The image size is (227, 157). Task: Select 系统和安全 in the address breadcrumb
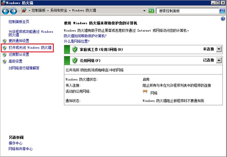click(x=59, y=11)
